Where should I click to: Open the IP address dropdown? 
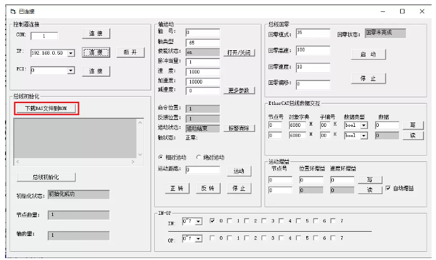(x=71, y=53)
